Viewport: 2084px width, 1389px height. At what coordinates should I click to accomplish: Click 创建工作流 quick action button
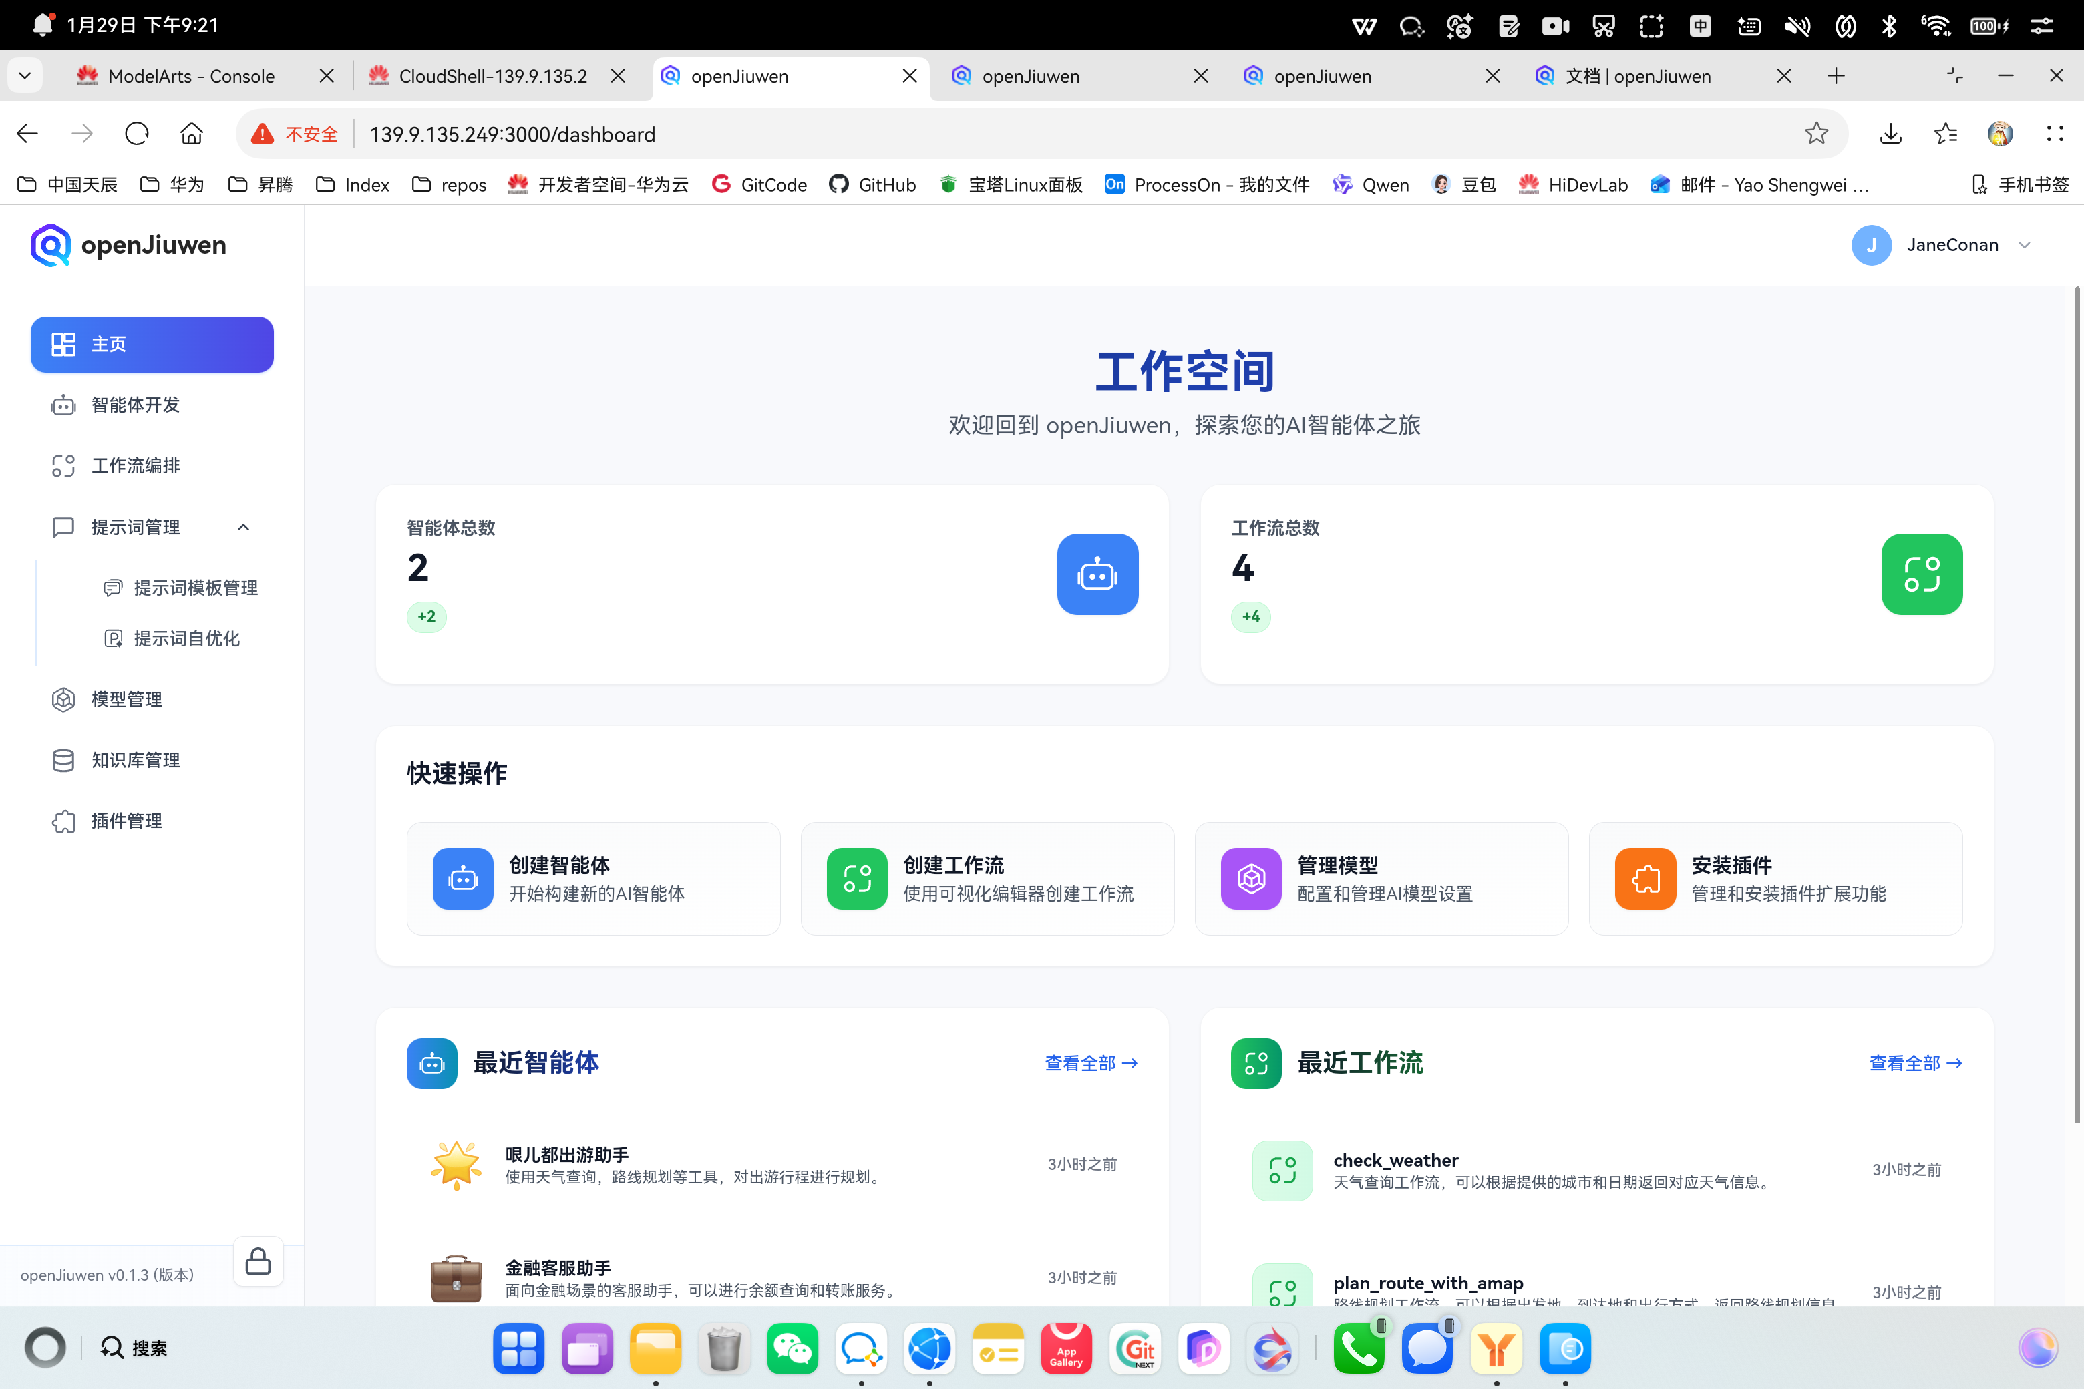[987, 879]
